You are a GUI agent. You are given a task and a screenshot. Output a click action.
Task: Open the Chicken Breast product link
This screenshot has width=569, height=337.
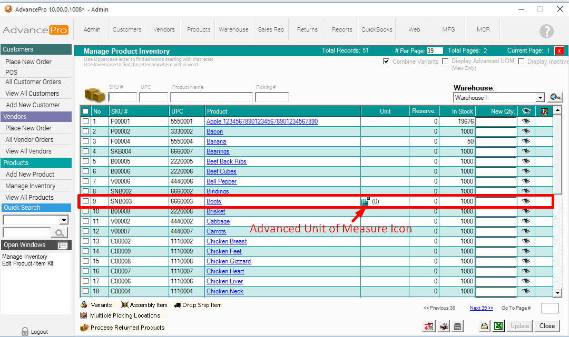point(227,241)
